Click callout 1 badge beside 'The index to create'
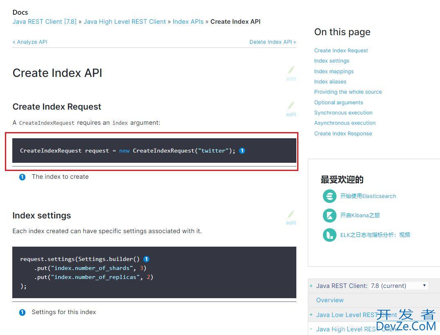 click(x=22, y=177)
